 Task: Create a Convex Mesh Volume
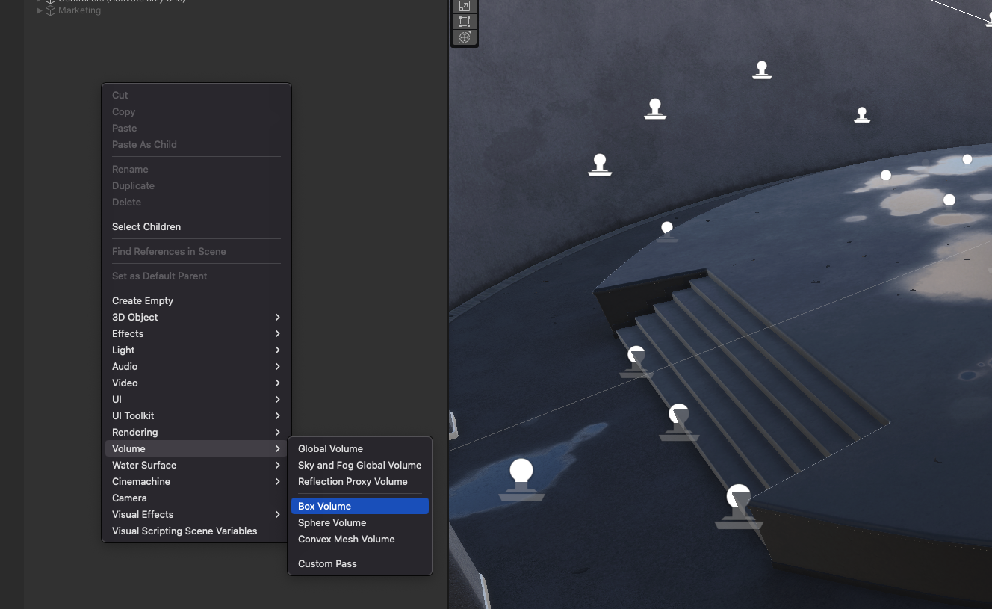click(360, 539)
